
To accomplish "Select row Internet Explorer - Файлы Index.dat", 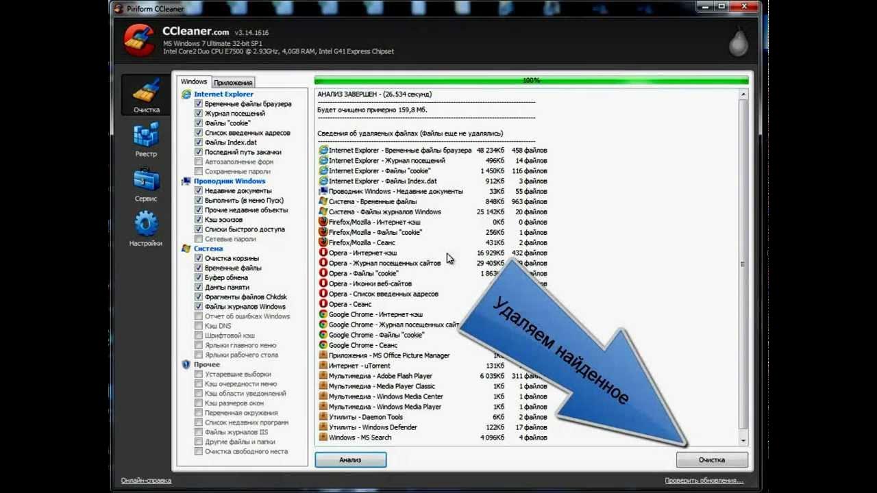I will (x=433, y=181).
